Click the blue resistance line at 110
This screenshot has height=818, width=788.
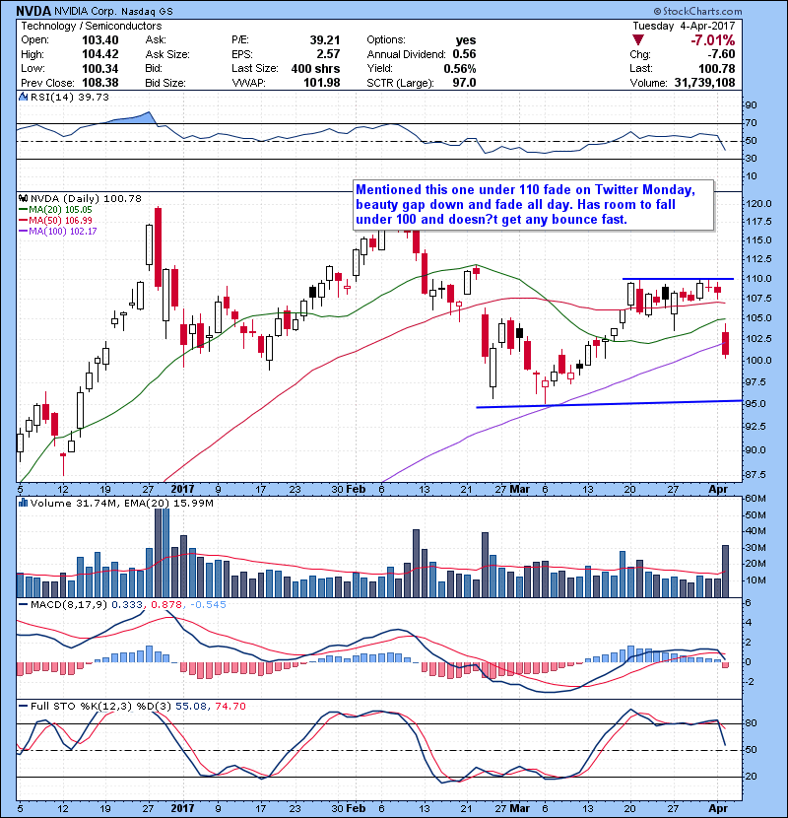coord(678,279)
